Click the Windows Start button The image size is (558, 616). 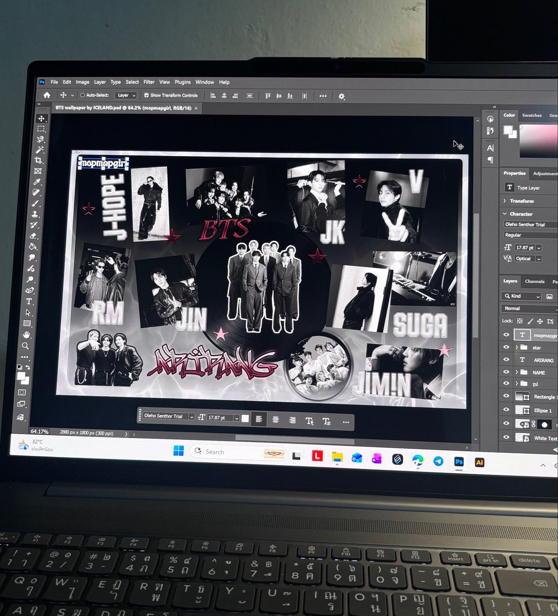click(179, 451)
